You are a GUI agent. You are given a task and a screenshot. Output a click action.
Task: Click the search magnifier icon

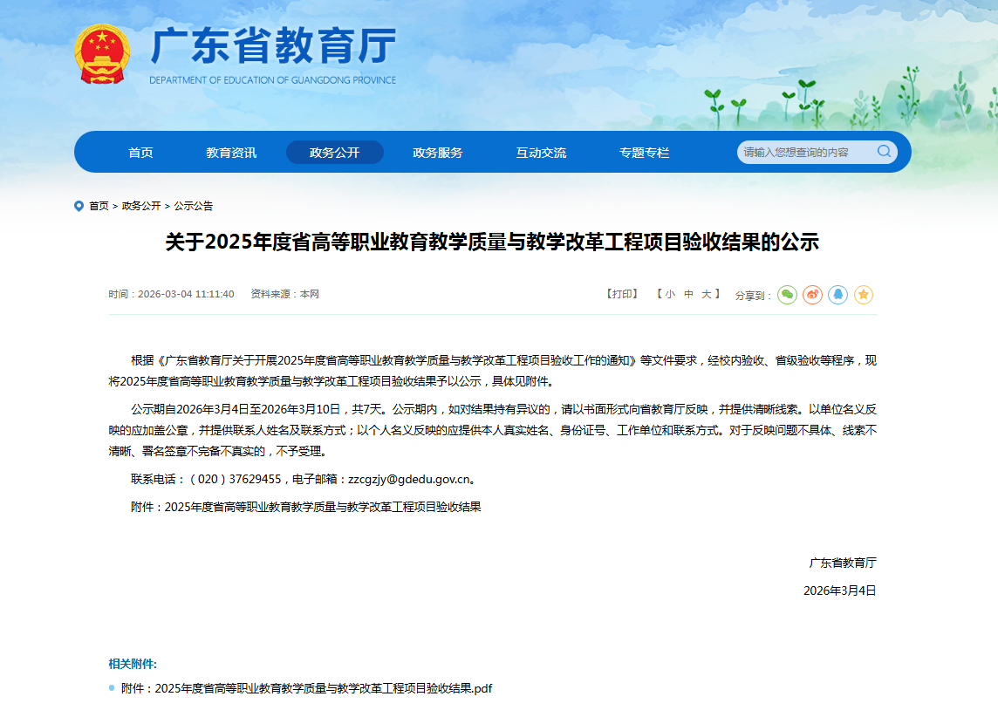[x=884, y=152]
